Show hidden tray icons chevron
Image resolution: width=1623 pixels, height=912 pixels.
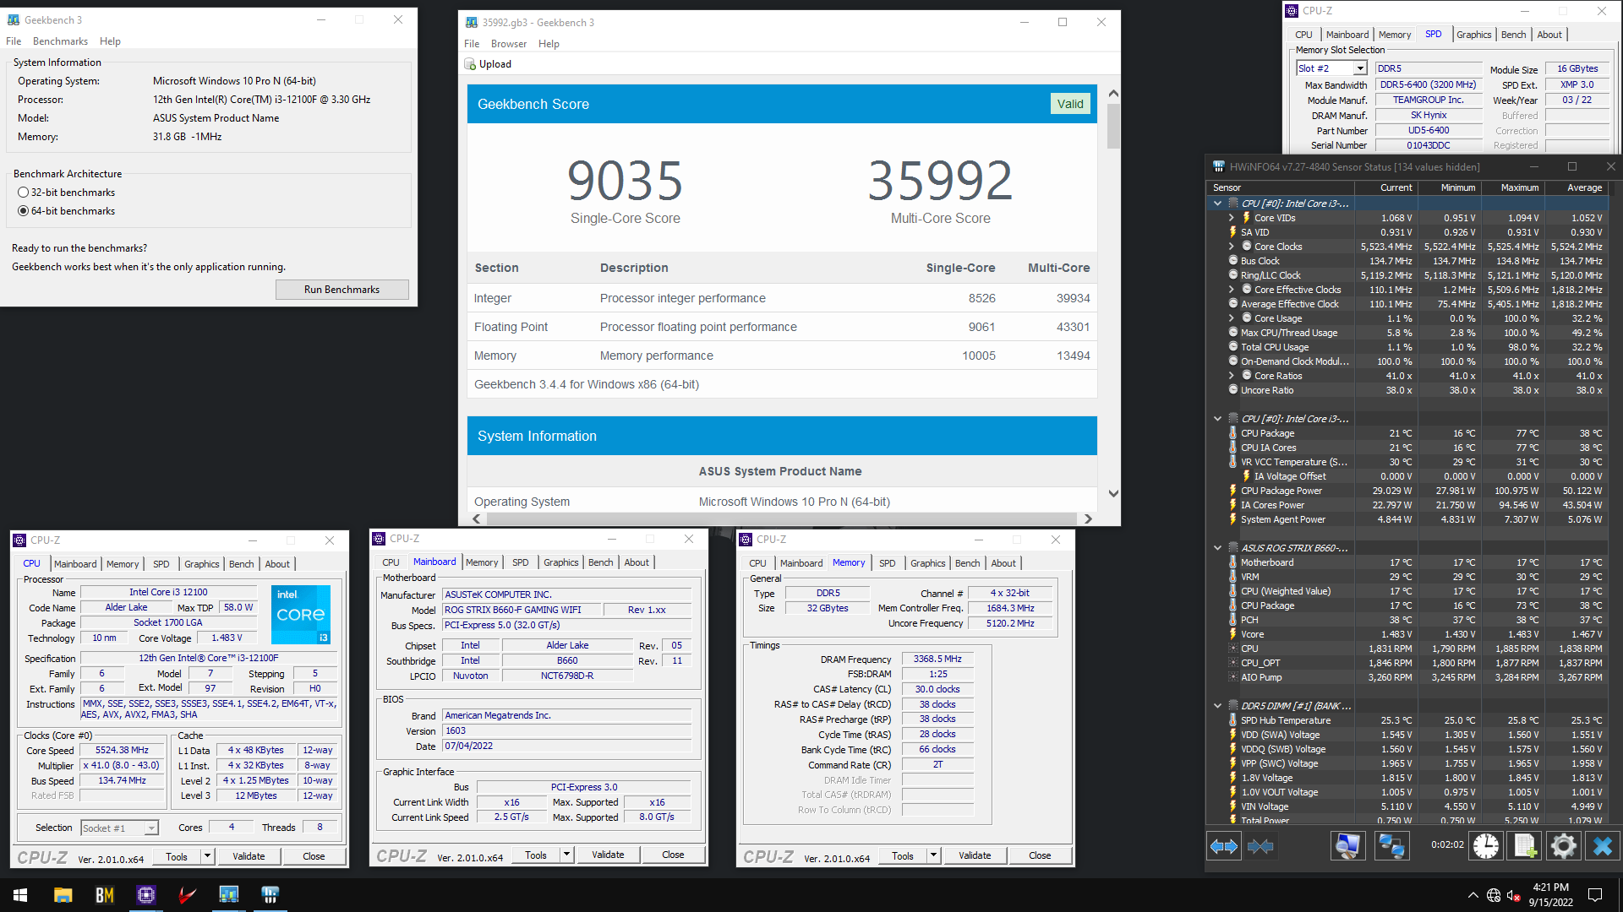[1473, 895]
